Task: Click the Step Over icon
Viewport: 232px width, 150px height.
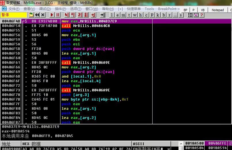Action: click(73, 15)
